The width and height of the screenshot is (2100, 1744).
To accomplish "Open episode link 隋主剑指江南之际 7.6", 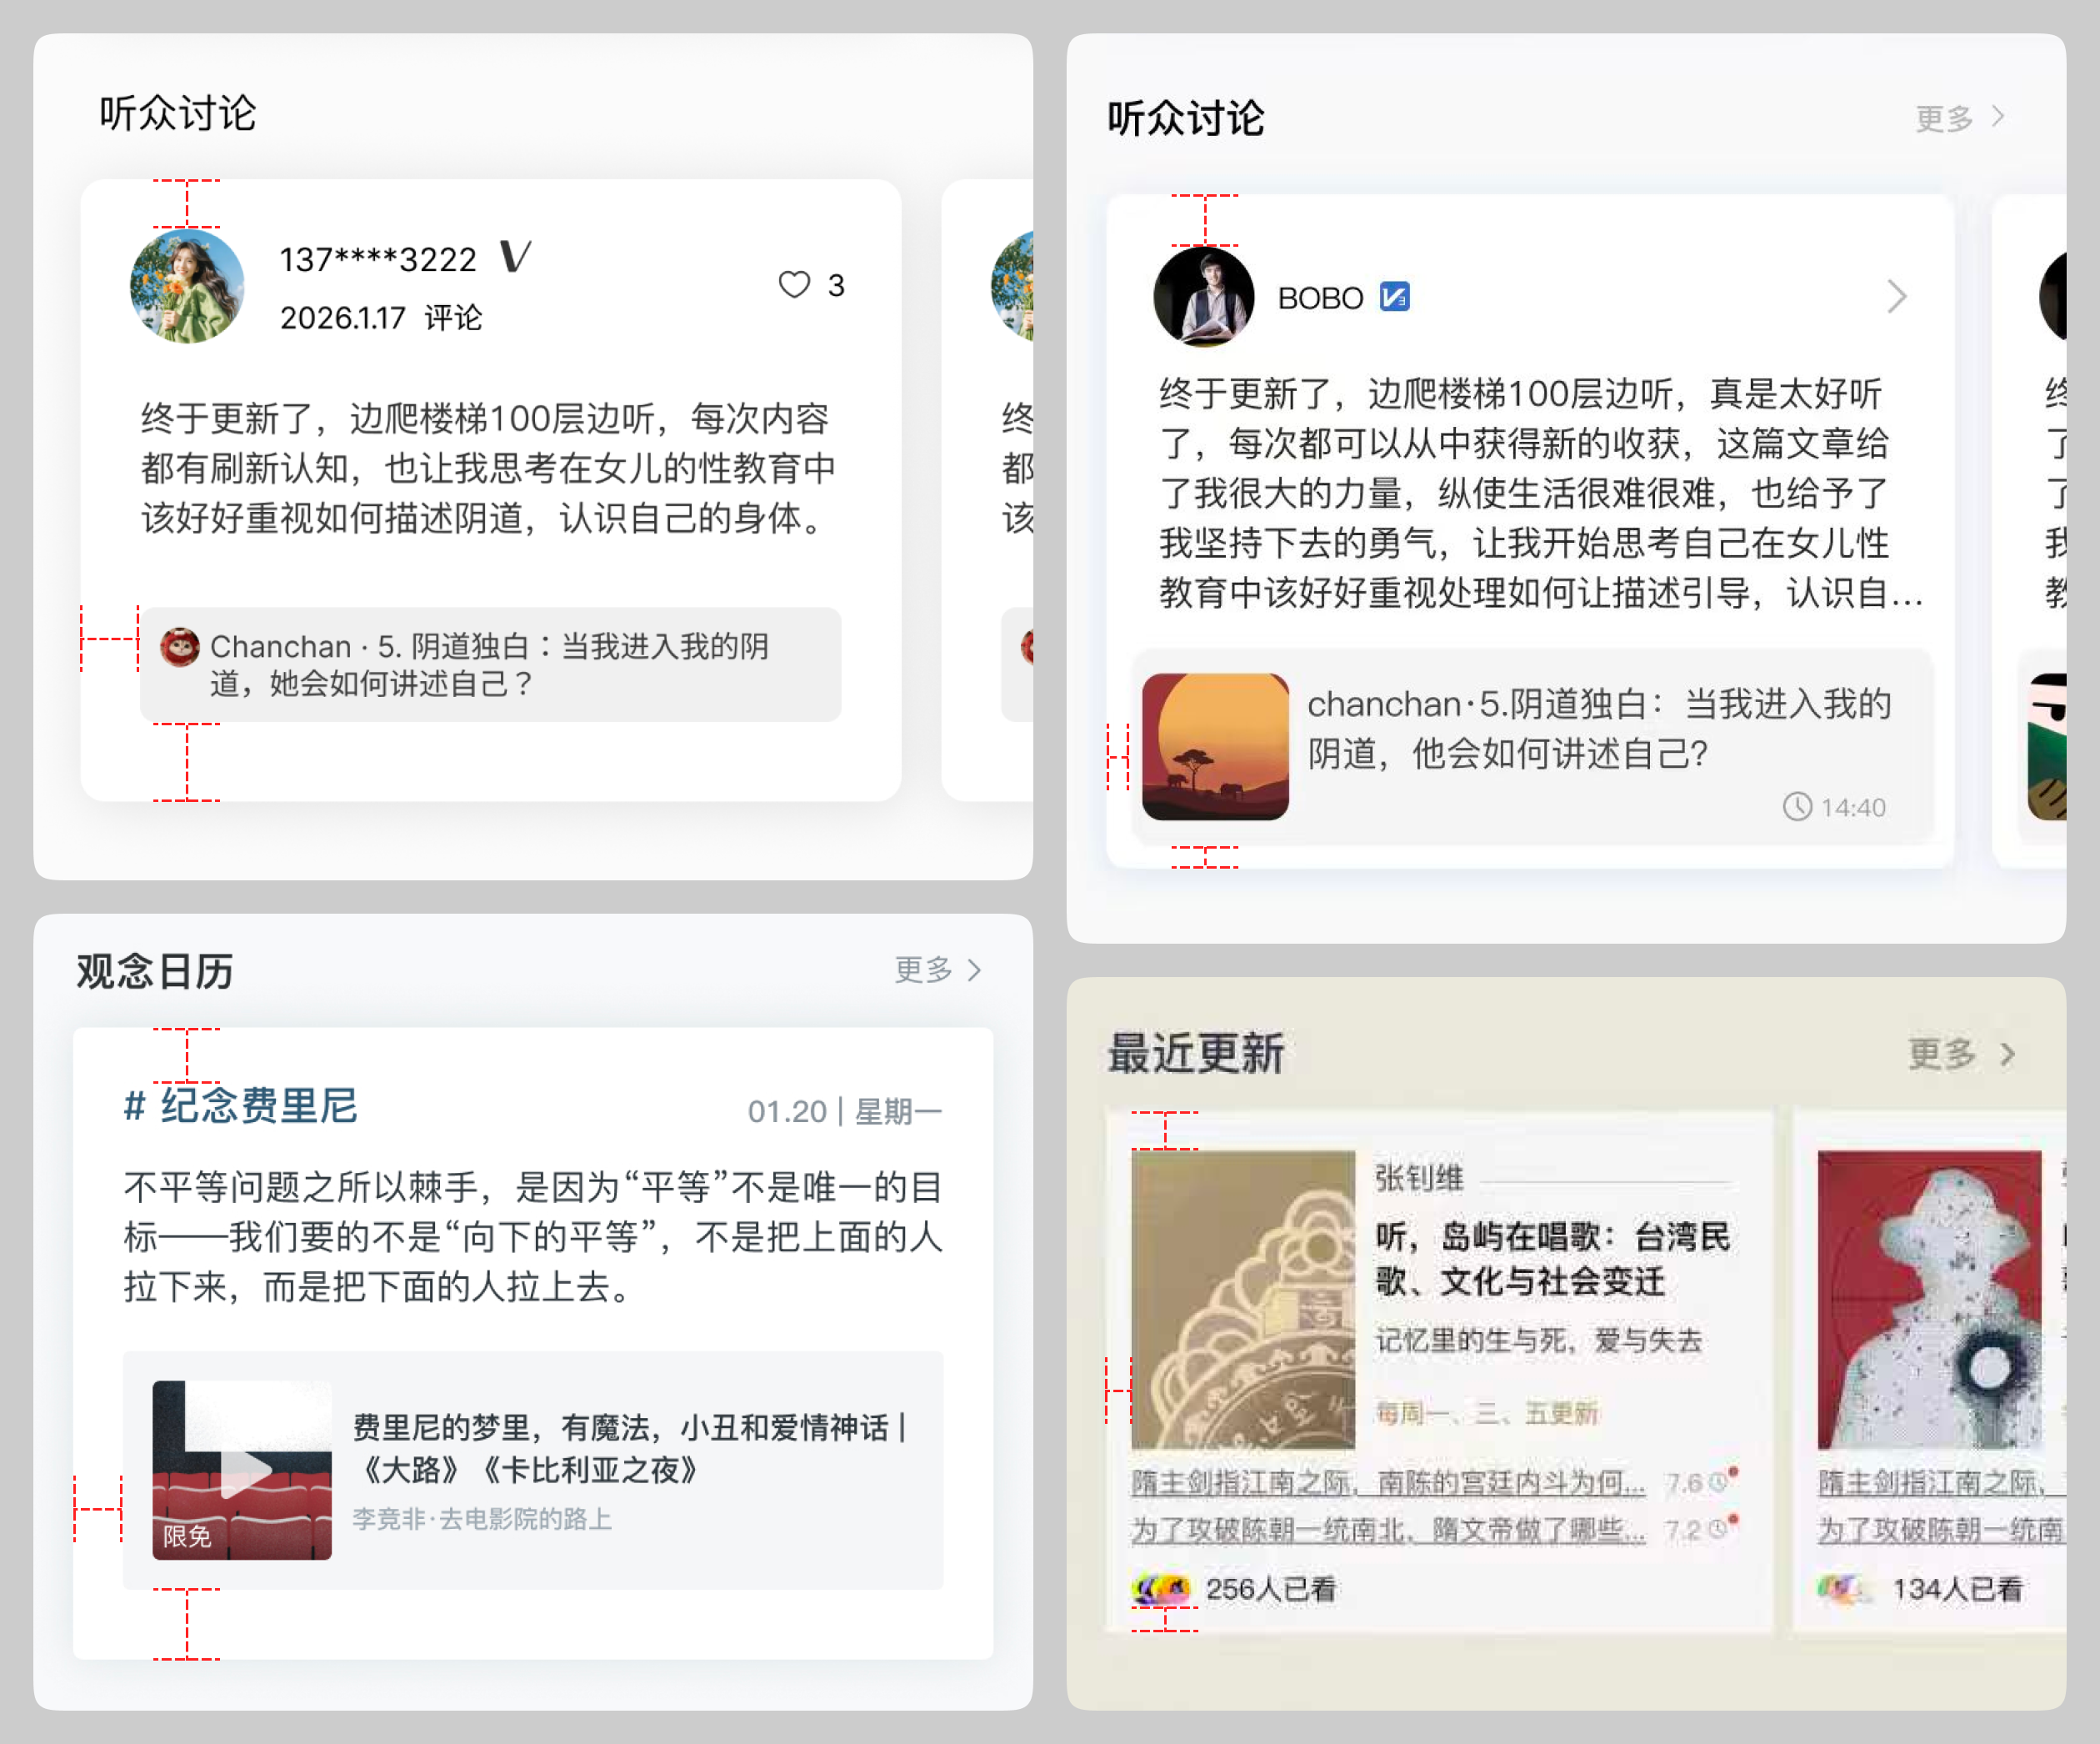I will [1387, 1483].
